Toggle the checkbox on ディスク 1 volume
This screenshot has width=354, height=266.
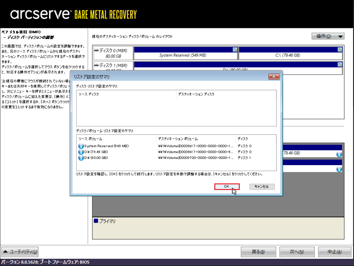point(340,64)
